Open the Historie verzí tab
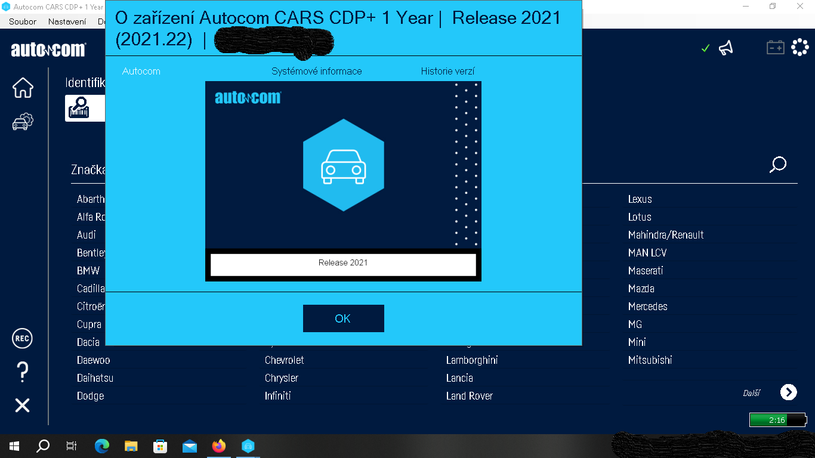This screenshot has width=815, height=458. 447,71
